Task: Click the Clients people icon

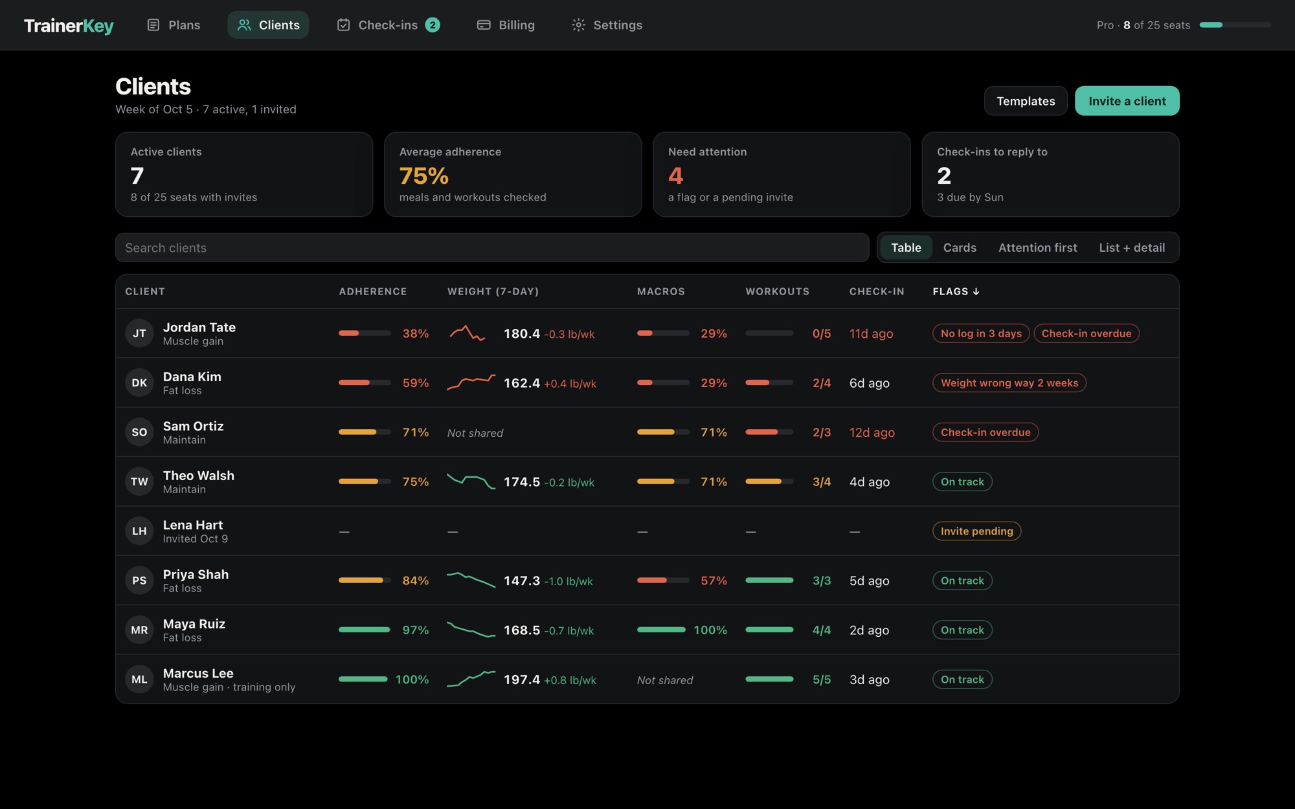Action: tap(244, 25)
